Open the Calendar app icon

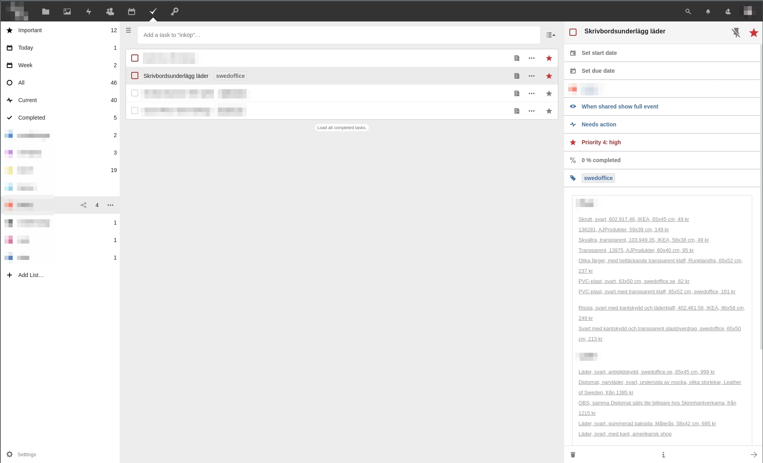coord(132,11)
